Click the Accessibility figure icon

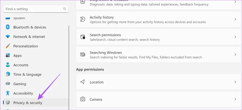[8, 93]
